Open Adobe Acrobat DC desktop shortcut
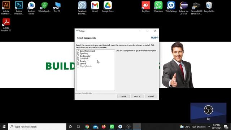The width and height of the screenshot is (231, 130). [6, 25]
